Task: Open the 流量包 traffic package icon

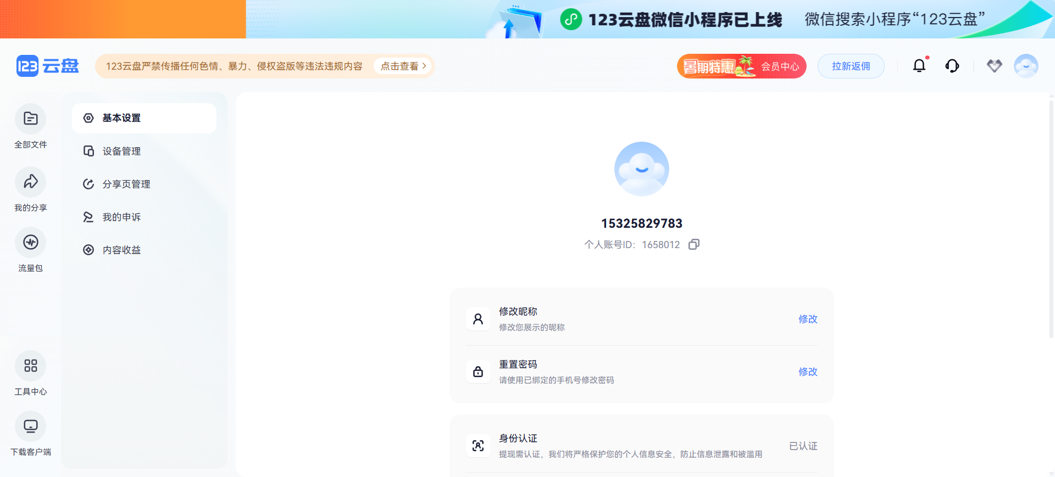Action: click(x=31, y=242)
